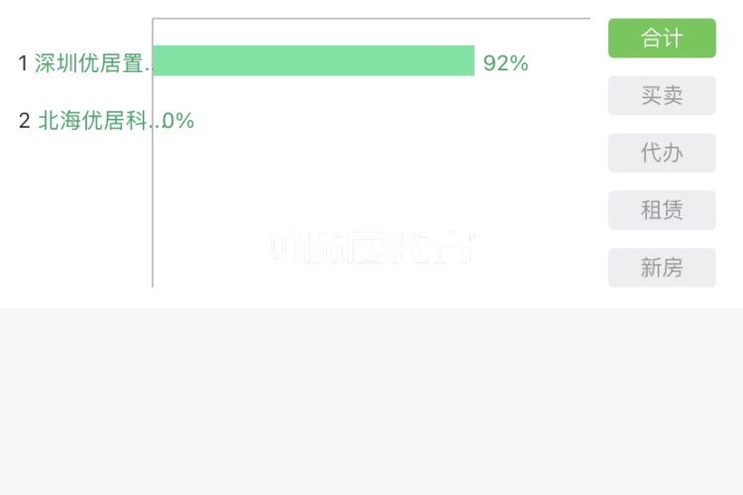Screen dimensions: 743x495
Task: Click the faint watermark inside the chart
Action: point(371,247)
